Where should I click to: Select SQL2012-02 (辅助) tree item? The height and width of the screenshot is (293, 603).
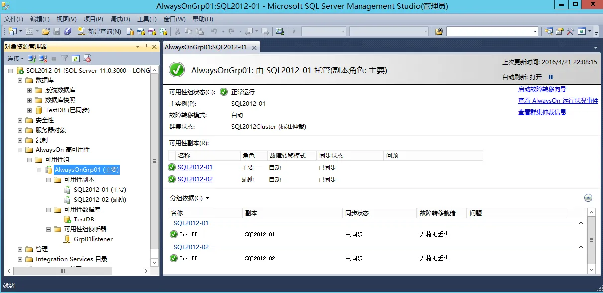click(100, 200)
